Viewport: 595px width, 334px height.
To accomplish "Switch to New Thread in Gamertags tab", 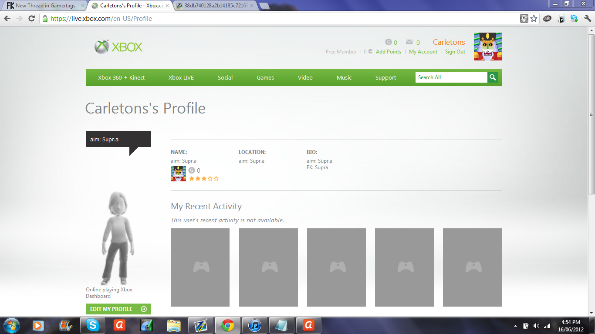I will click(x=45, y=6).
